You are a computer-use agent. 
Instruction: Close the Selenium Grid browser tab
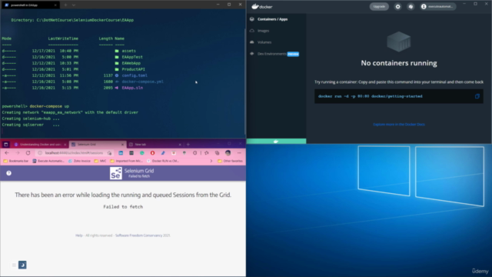pyautogui.click(x=122, y=145)
